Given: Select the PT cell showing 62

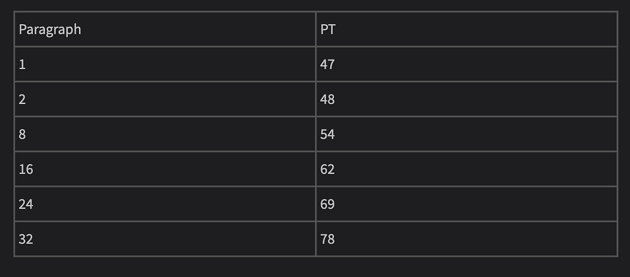Looking at the screenshot, I should click(x=466, y=169).
